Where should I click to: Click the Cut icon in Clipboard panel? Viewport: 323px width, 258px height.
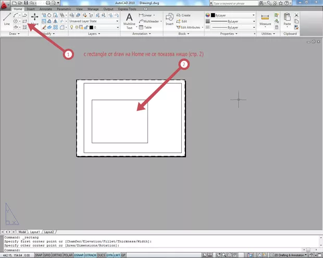point(296,15)
